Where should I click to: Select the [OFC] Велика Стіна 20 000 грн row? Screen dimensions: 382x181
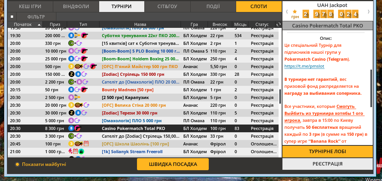(143, 105)
